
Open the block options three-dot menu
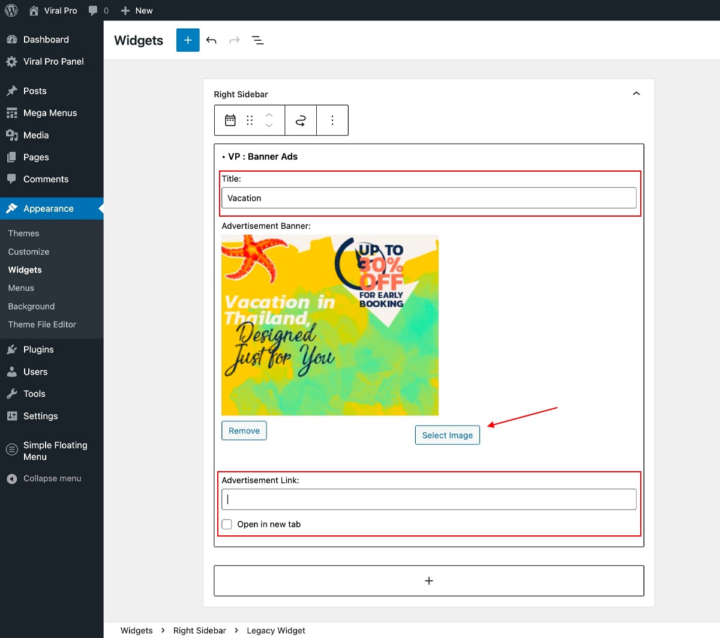click(x=332, y=121)
